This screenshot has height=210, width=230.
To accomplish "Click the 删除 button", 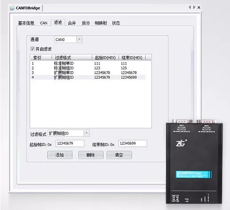I will [x=91, y=155].
